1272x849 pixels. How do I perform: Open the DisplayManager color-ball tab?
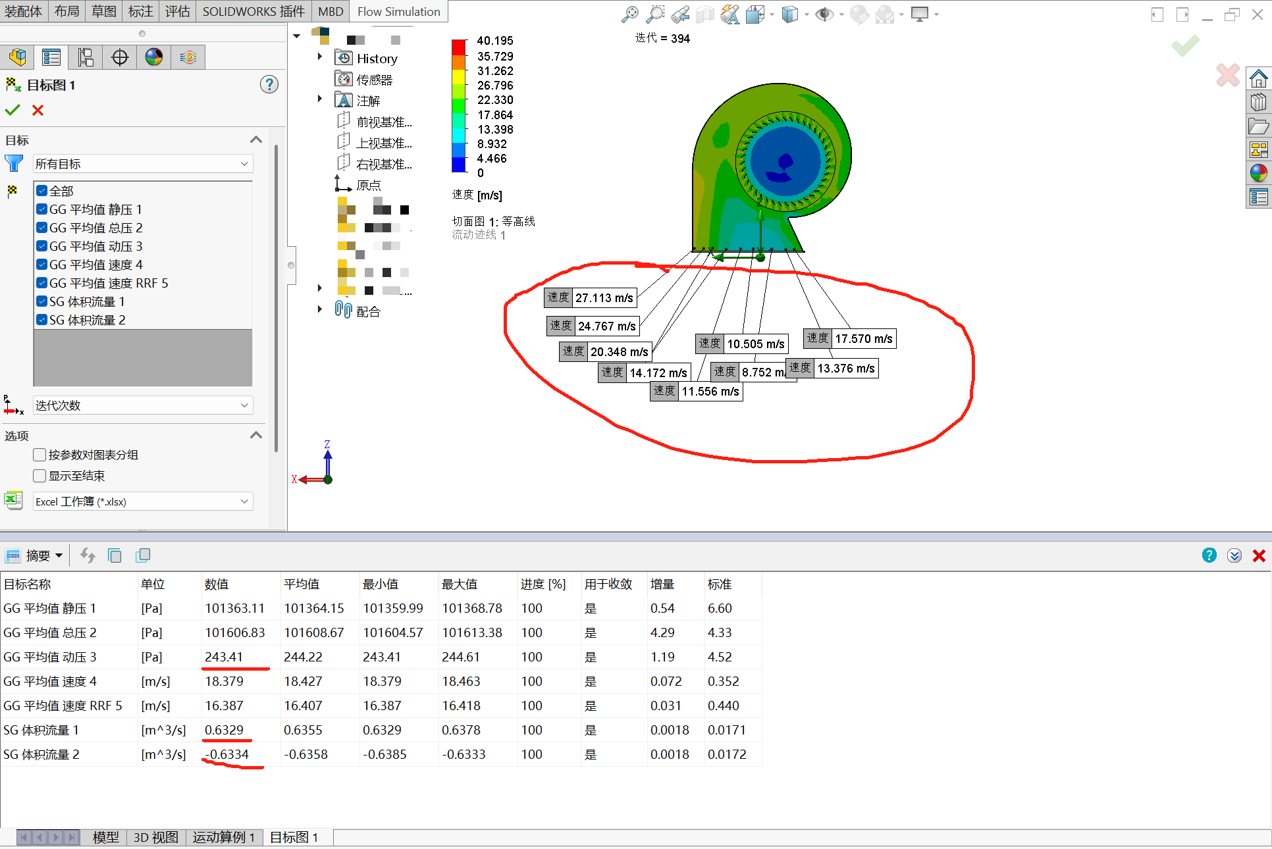pos(154,57)
